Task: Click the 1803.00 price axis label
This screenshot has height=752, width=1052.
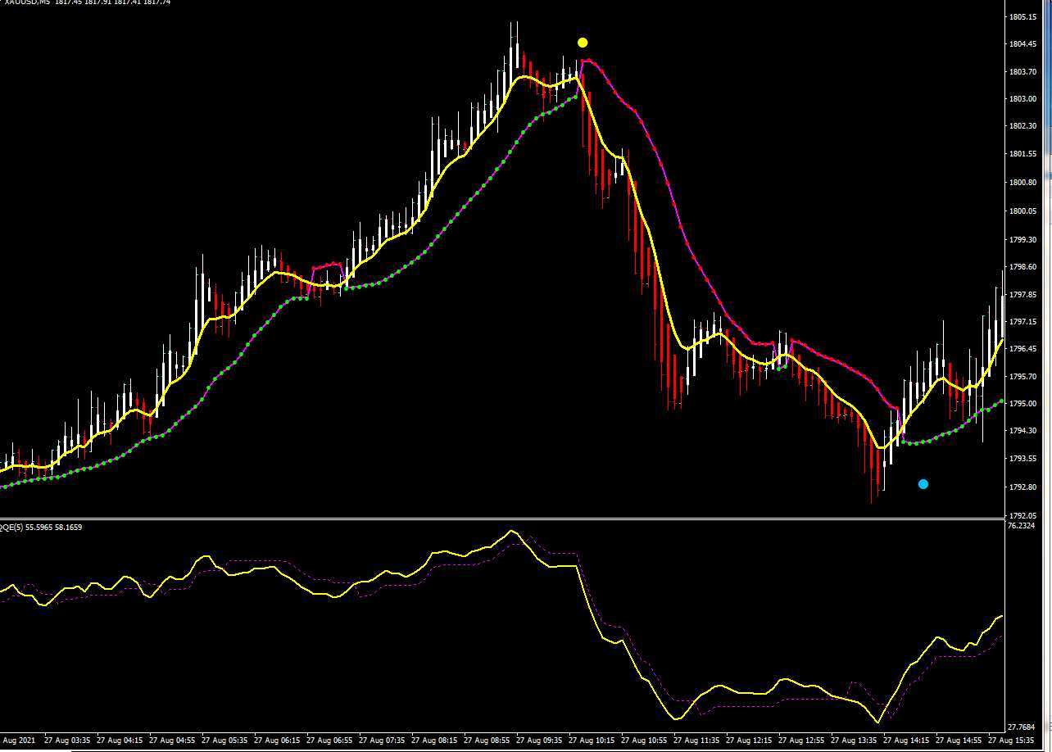Action: tap(1023, 99)
